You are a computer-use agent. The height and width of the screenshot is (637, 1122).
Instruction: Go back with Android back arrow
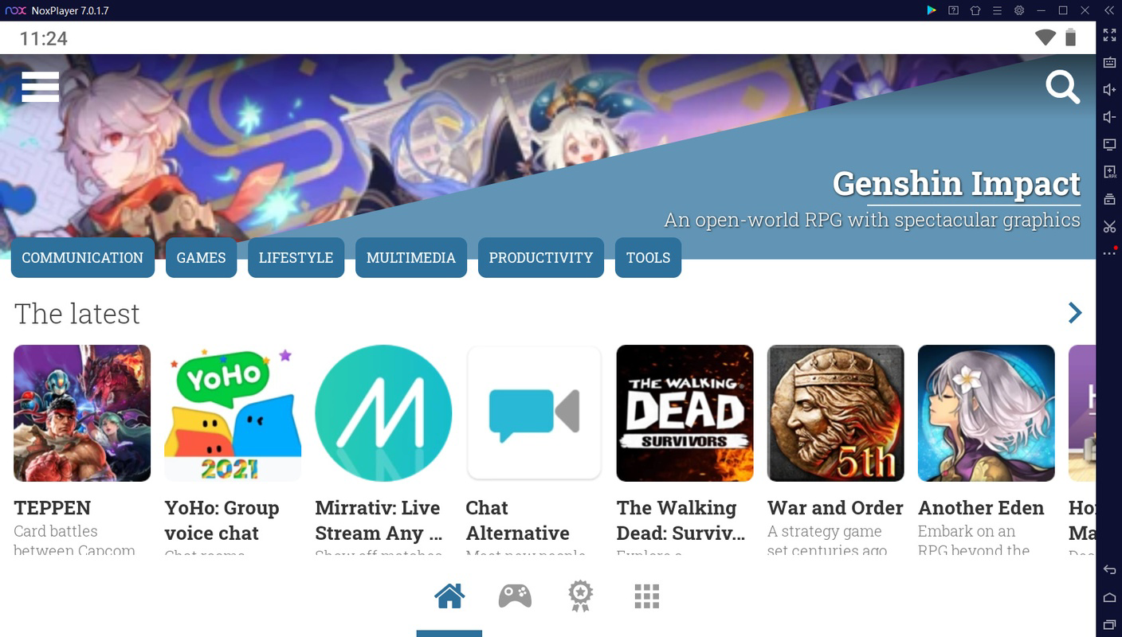click(1109, 570)
